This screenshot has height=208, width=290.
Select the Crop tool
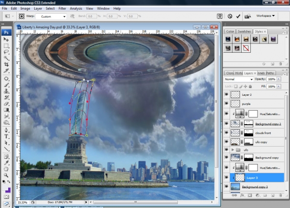tap(6, 64)
